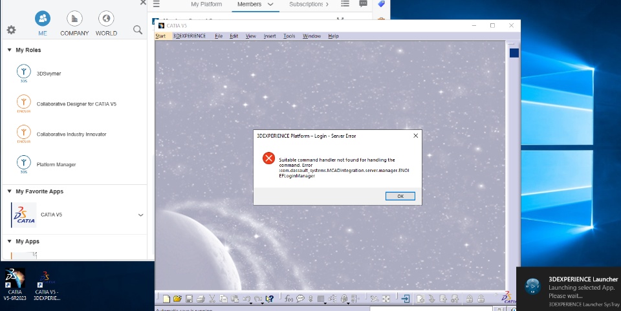621x311 pixels.
Task: Click the blue tag icon
Action: (x=381, y=4)
